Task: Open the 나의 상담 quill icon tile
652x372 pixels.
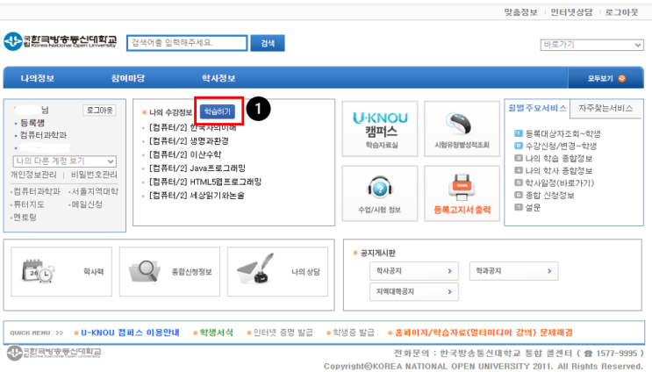Action: click(277, 272)
